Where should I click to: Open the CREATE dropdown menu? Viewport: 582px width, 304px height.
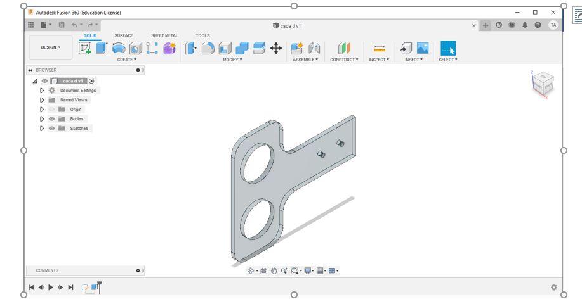coord(126,60)
